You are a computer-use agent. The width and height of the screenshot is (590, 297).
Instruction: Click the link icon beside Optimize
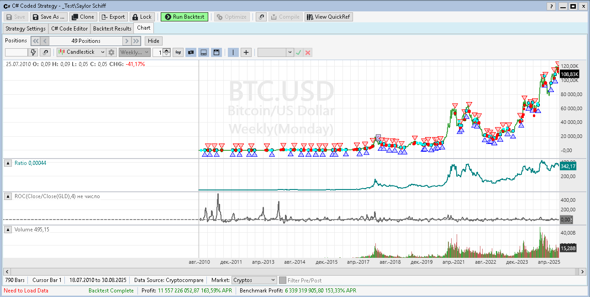pos(261,17)
